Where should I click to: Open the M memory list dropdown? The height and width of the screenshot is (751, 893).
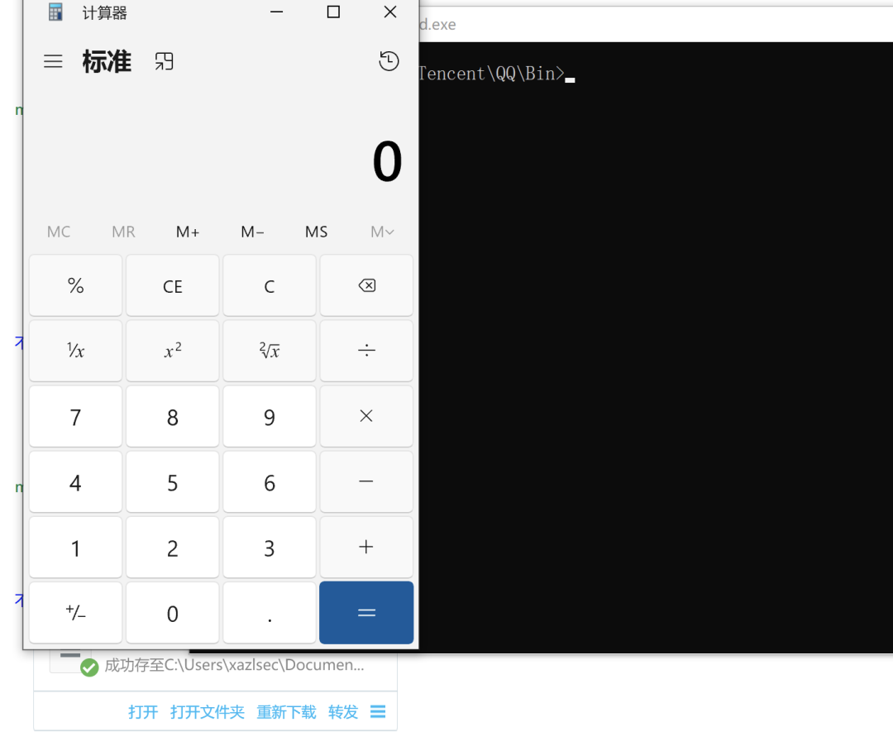click(x=382, y=232)
